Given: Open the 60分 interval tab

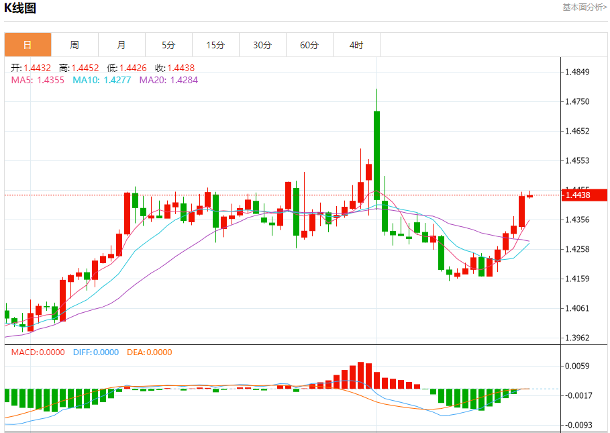Looking at the screenshot, I should click(x=309, y=45).
